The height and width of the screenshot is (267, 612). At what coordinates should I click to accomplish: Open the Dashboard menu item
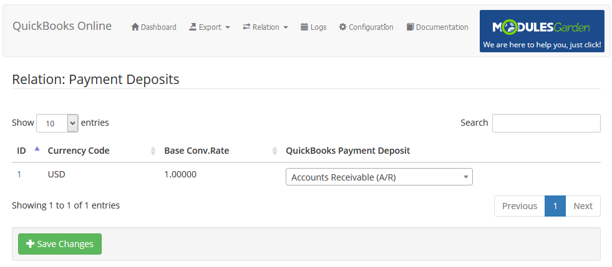click(x=154, y=27)
